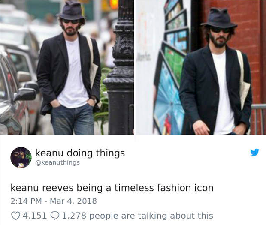This screenshot has height=225, width=266.
Task: Click the display name keanu doing things
Action: 80,153
